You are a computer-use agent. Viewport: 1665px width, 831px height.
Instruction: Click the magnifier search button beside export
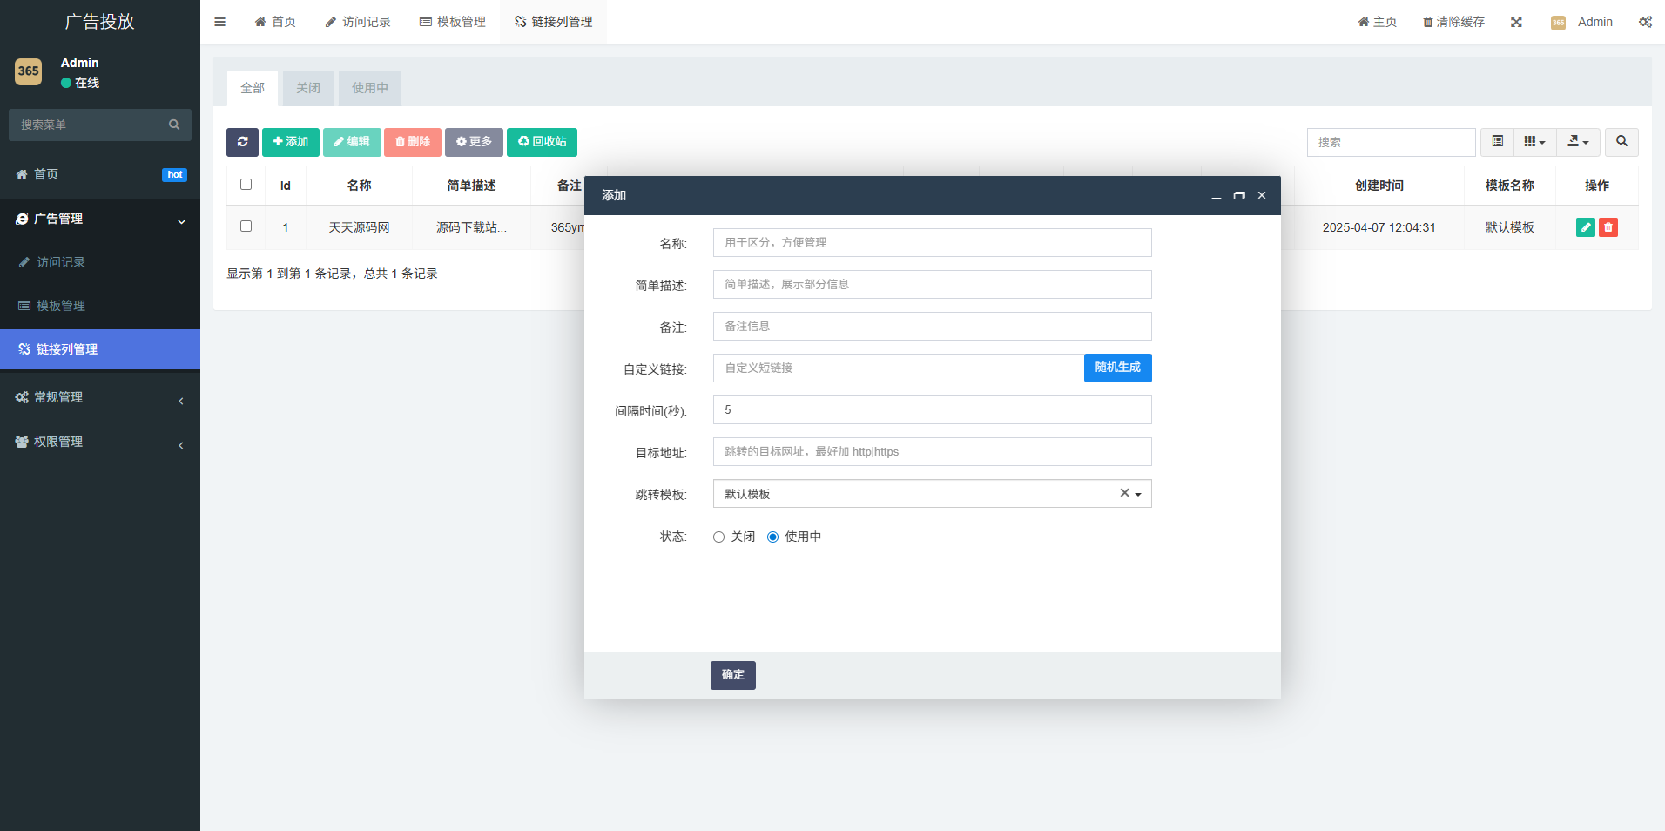pyautogui.click(x=1621, y=142)
